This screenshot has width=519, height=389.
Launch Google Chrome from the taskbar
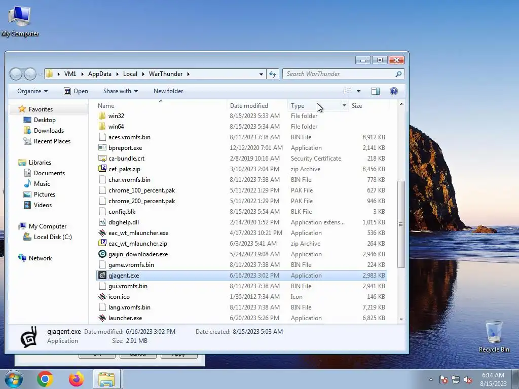click(x=45, y=379)
